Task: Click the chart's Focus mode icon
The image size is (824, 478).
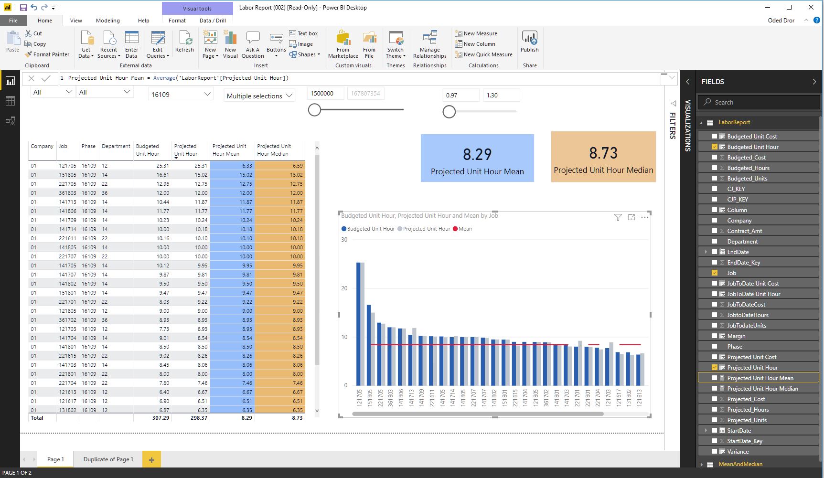Action: 631,217
